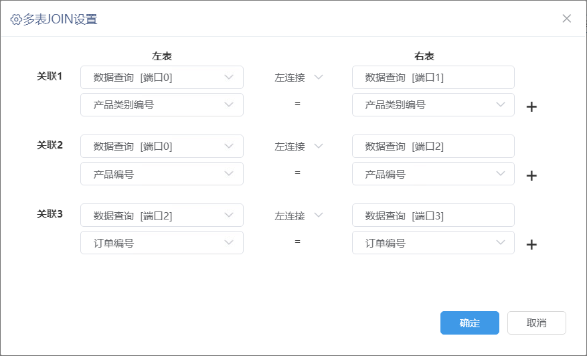Expand 关联1 left field 产品类别编号
587x356 pixels.
coord(162,105)
